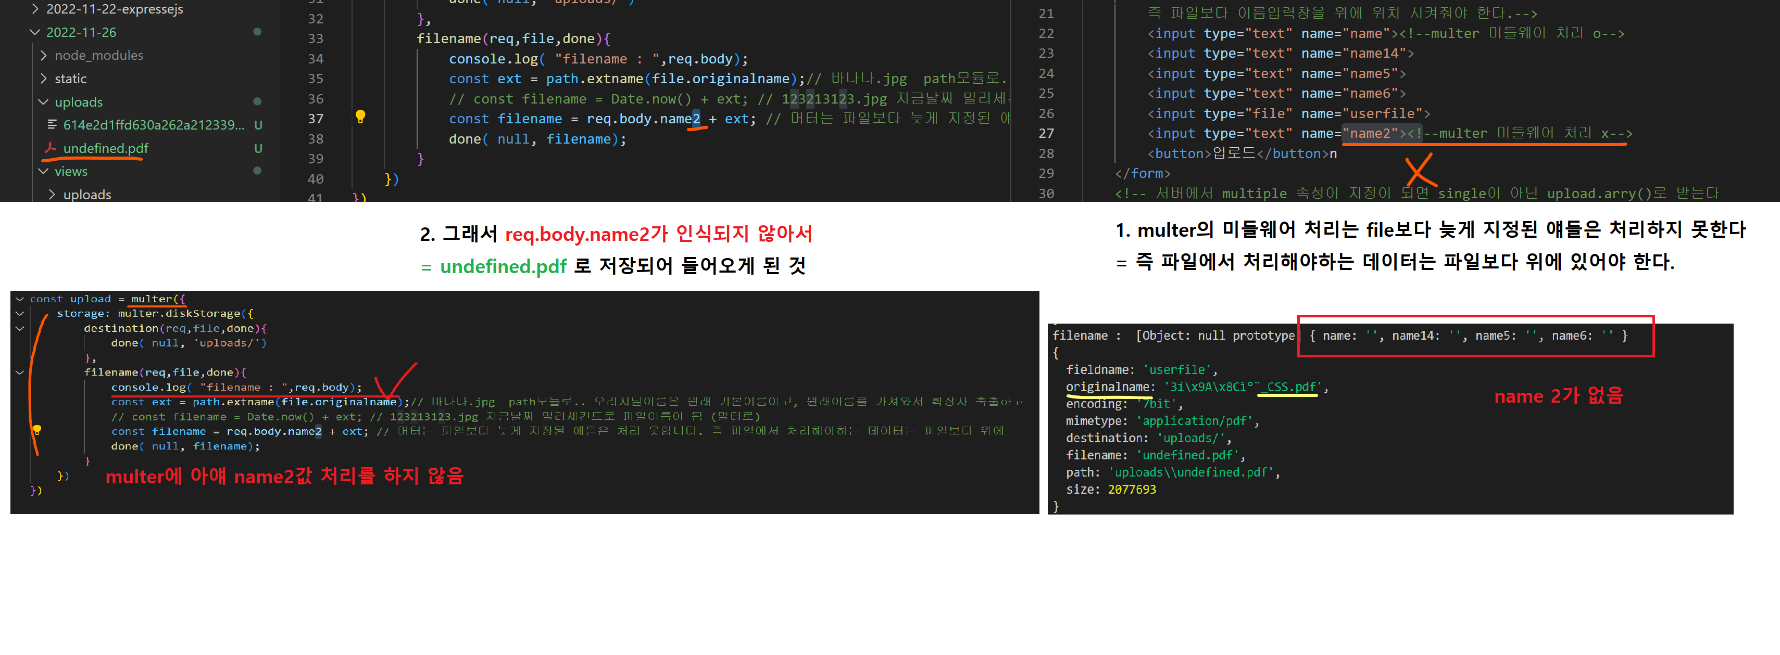Fold the storage: multer.diskStorage block
The width and height of the screenshot is (1780, 655).
pyautogui.click(x=20, y=313)
